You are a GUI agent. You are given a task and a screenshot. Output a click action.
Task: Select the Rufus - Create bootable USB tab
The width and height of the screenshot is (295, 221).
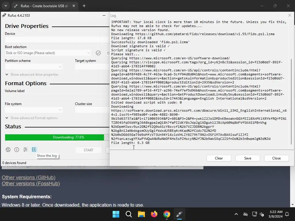tap(44, 6)
